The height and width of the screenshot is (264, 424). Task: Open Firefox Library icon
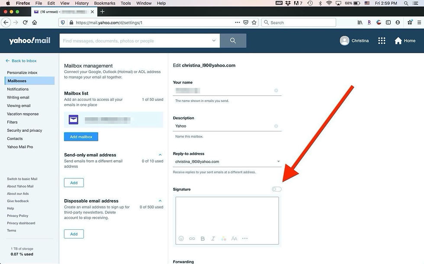(x=360, y=22)
